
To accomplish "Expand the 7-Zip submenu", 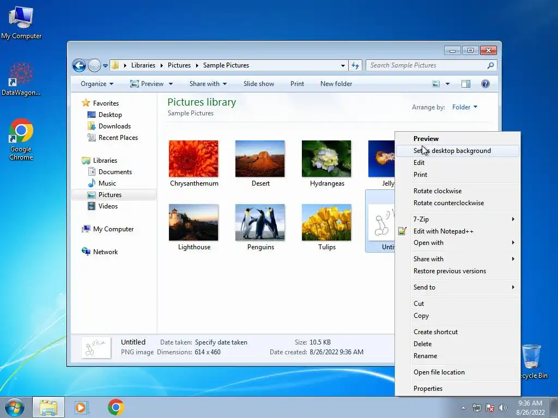I will (458, 219).
